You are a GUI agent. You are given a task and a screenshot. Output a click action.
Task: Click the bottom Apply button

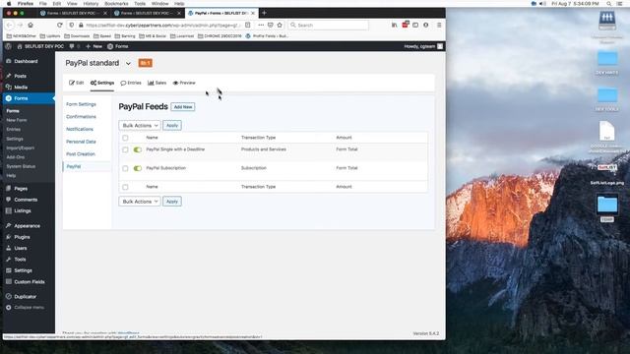(172, 201)
